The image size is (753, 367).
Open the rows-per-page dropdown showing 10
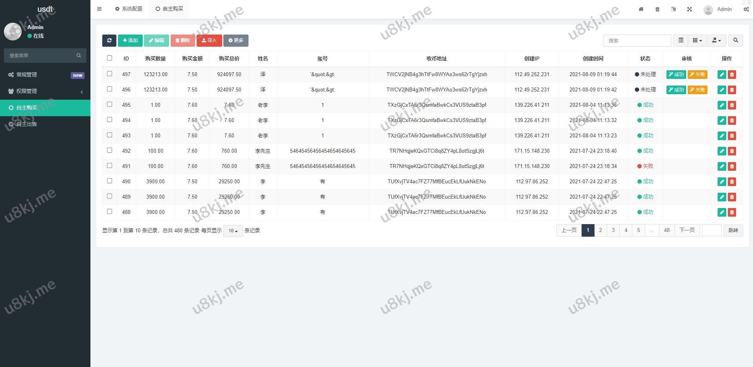[x=233, y=231]
